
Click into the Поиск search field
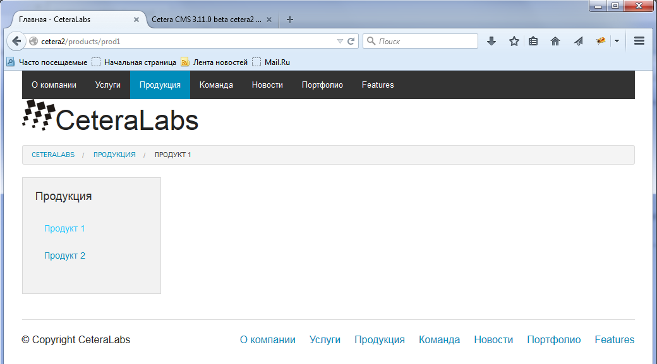(x=420, y=41)
